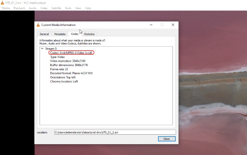
Task: Click the Location file path field
Action: [115, 132]
